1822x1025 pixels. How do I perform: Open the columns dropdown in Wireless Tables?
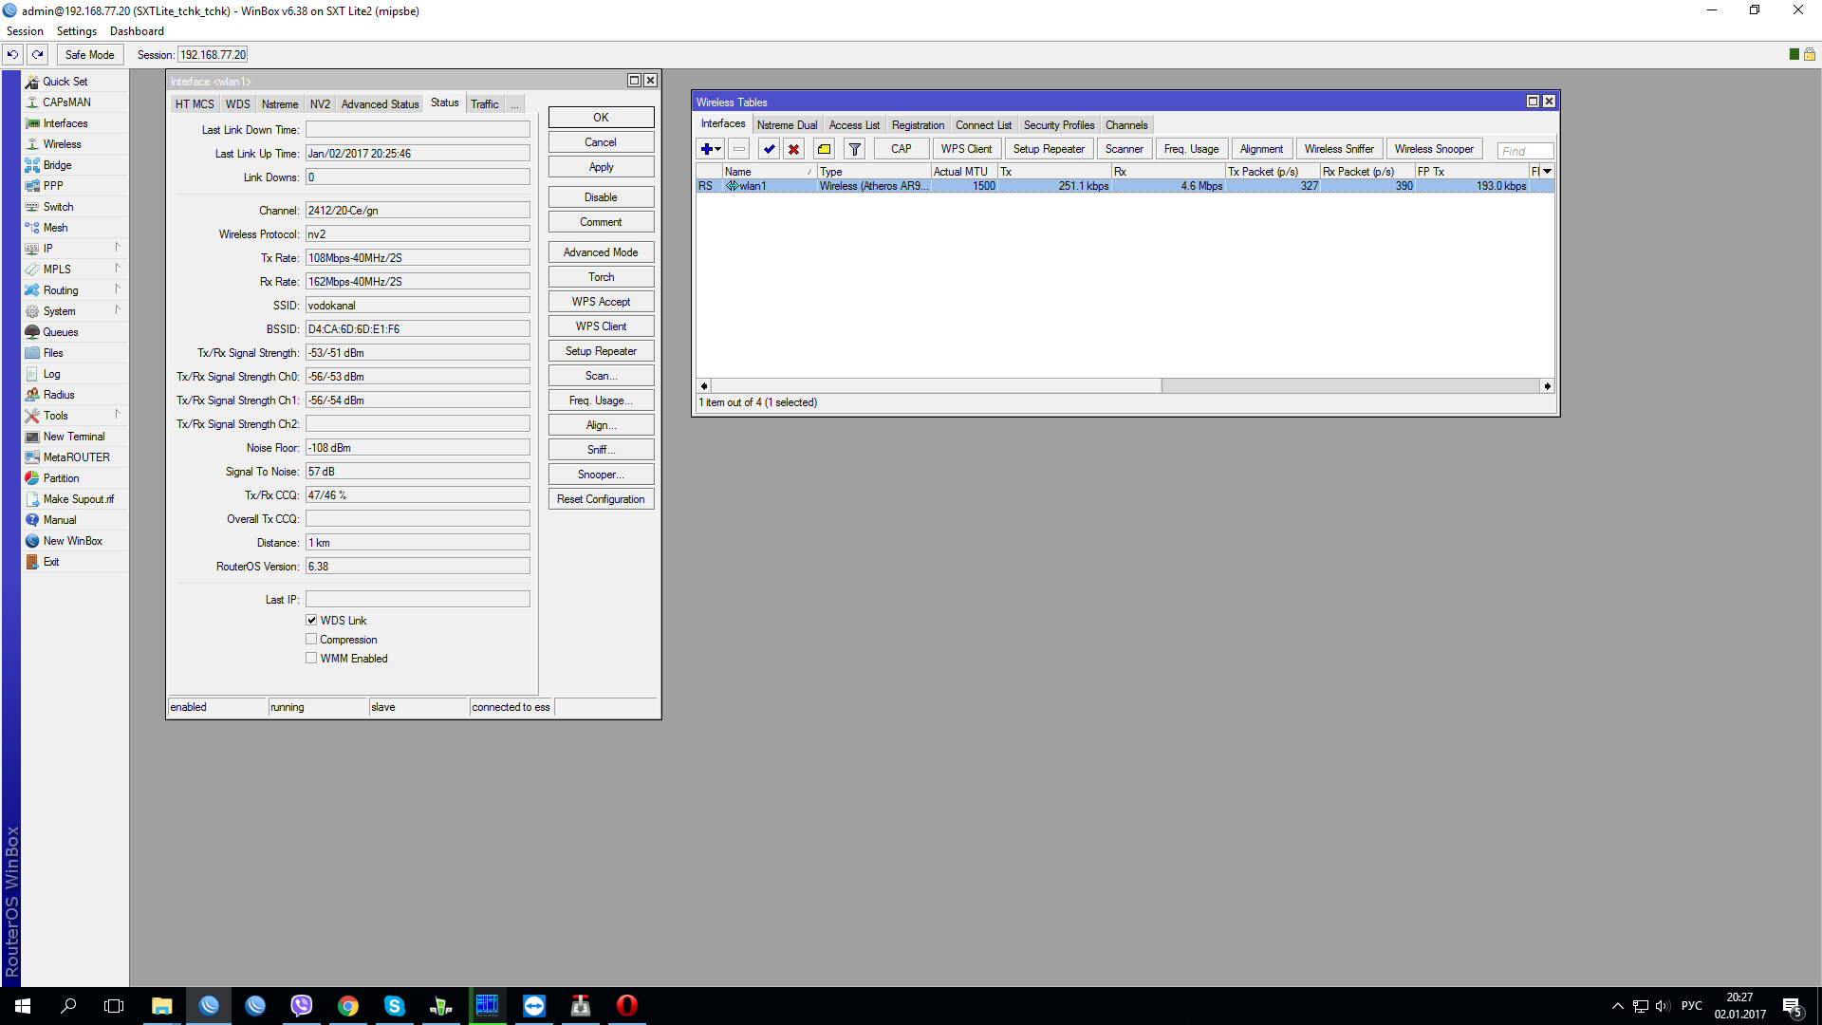coord(1547,172)
